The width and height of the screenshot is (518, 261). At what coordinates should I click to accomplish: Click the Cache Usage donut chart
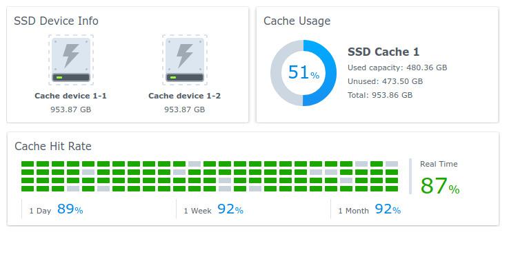(303, 73)
